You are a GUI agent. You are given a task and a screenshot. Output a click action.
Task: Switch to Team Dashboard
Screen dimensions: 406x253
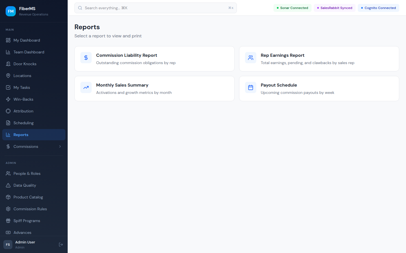coord(29,52)
